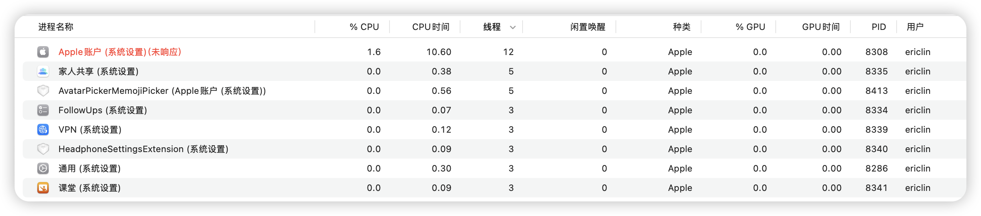Sort processes by 进程名称 column
The width and height of the screenshot is (981, 216).
pos(56,27)
